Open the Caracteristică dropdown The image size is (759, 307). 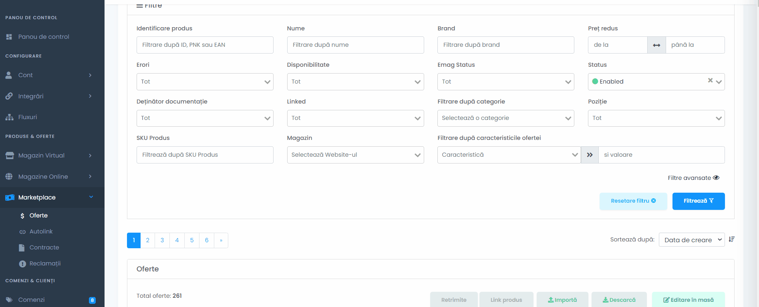509,155
